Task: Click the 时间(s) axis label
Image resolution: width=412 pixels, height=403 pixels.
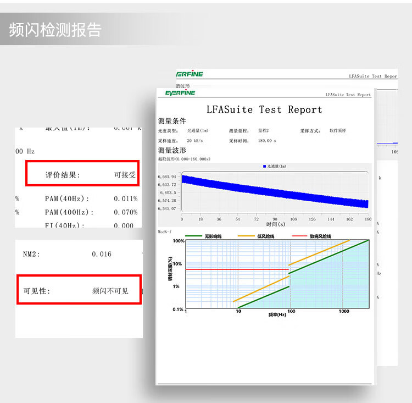Action: tap(275, 224)
